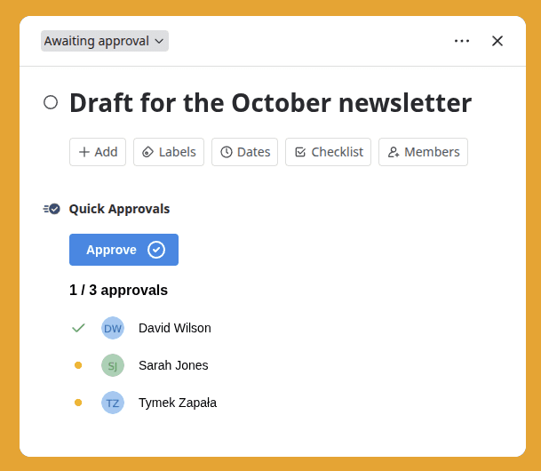541x471 pixels.
Task: Click the Quick Approvals section heading
Action: 119,209
